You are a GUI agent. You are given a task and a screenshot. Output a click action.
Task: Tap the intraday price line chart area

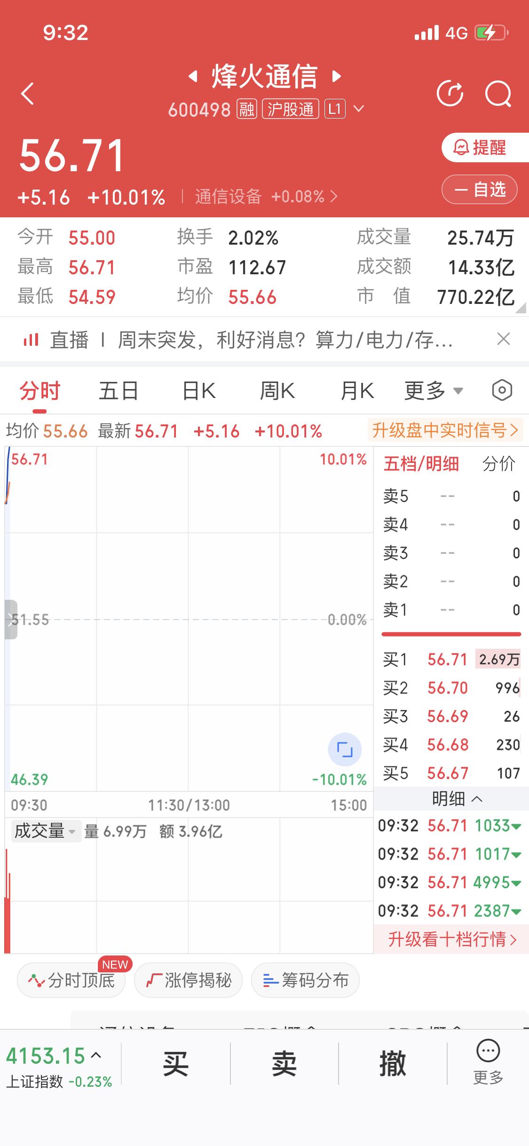[x=189, y=619]
